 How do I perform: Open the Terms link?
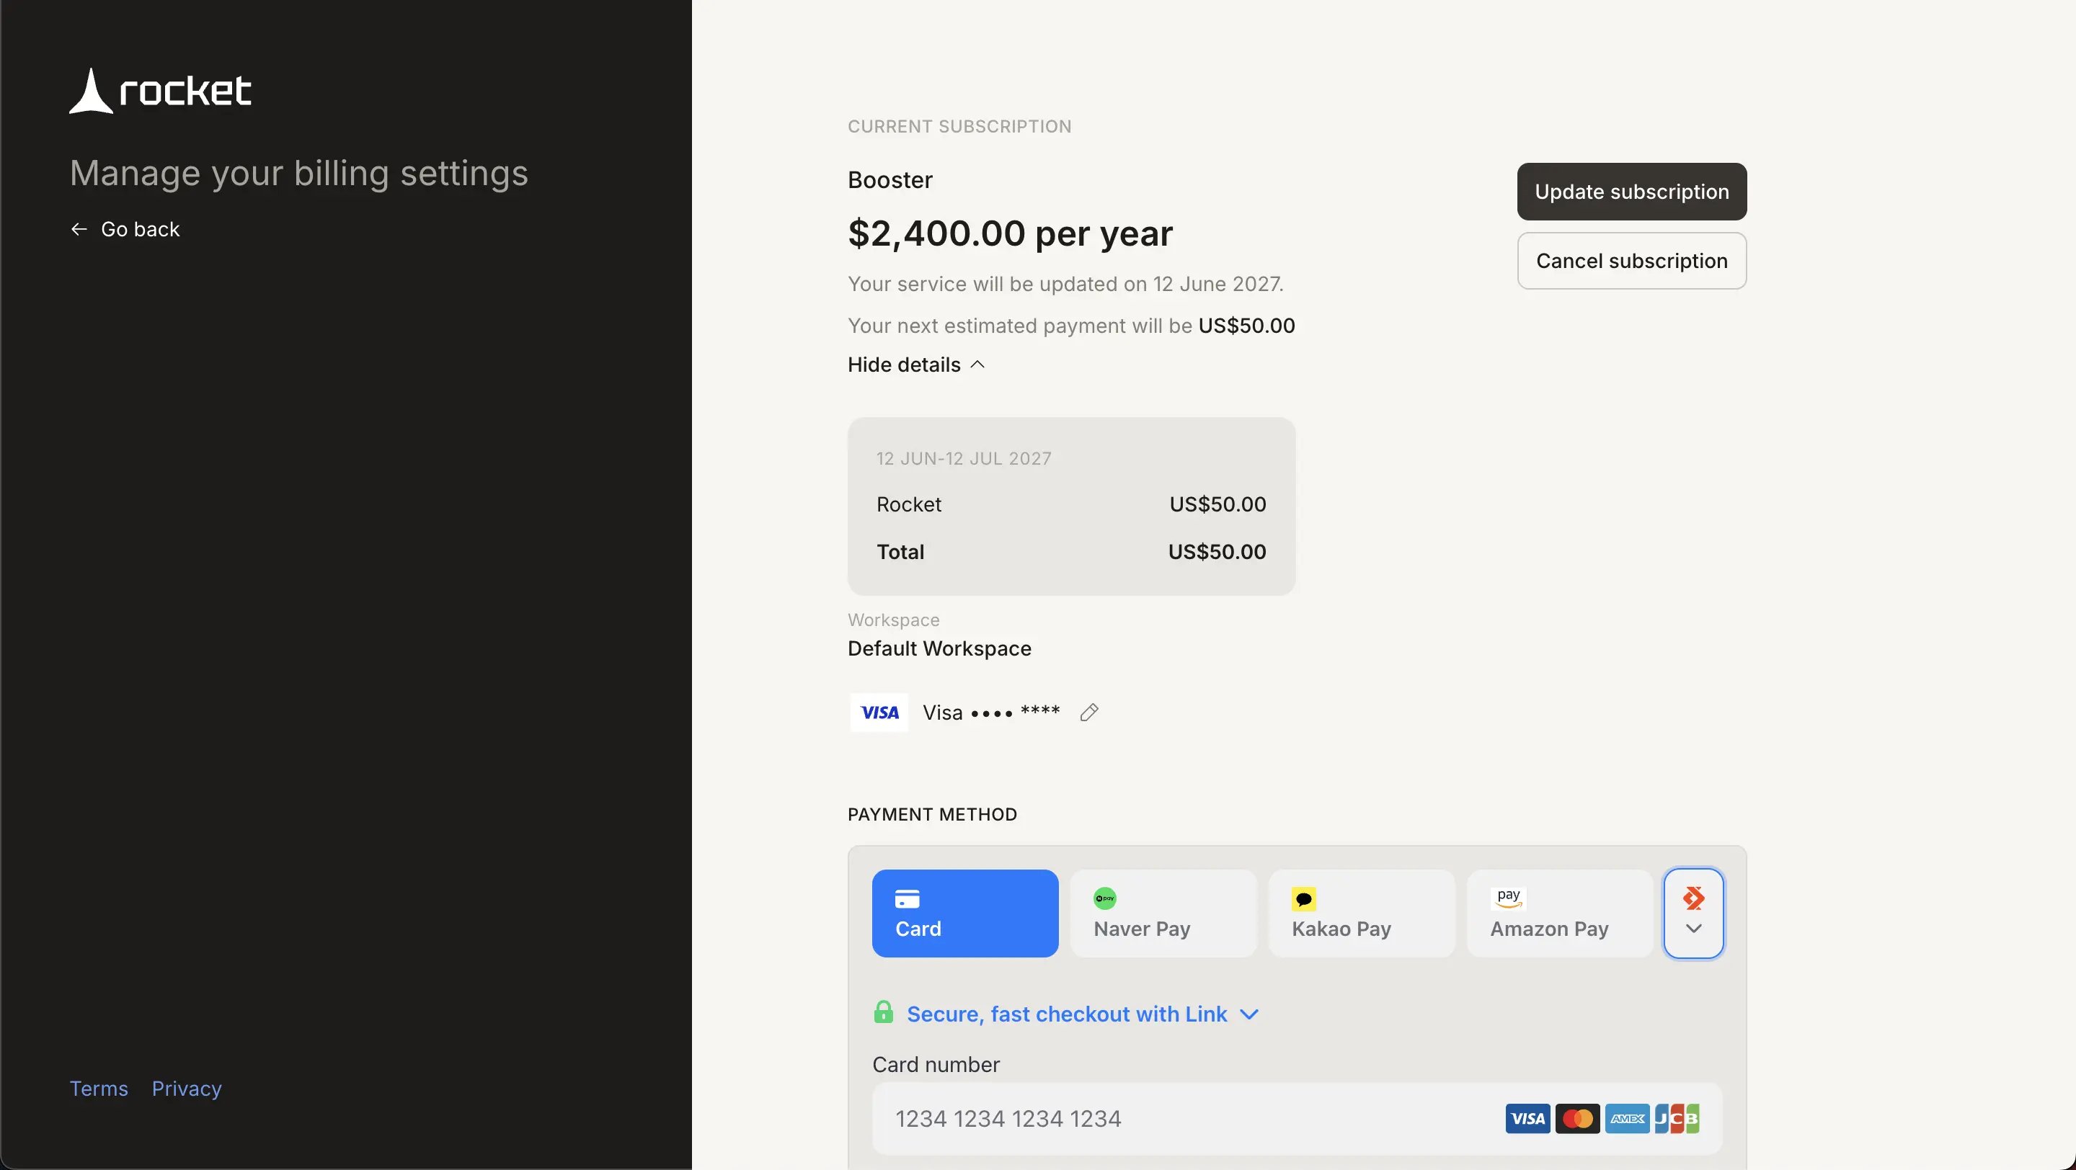tap(99, 1089)
